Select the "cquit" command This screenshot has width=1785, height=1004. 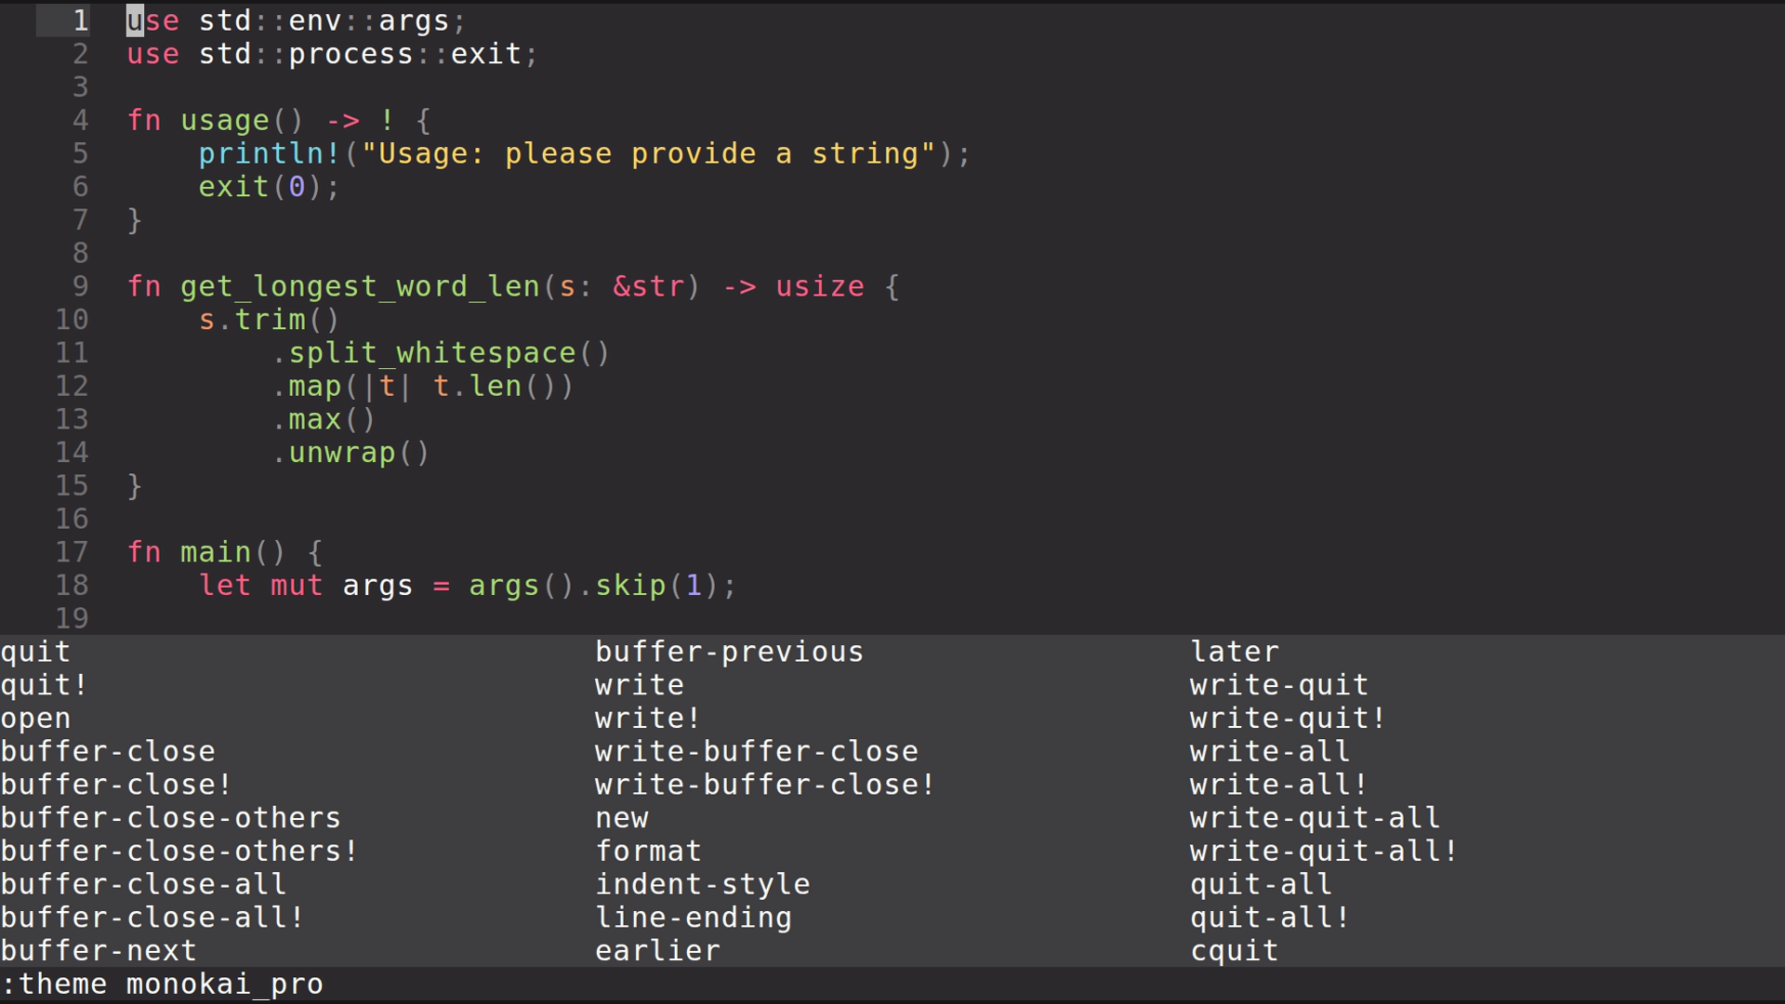tap(1235, 951)
